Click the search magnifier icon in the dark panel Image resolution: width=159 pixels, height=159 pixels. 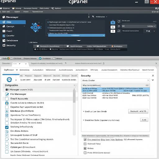click(93, 16)
